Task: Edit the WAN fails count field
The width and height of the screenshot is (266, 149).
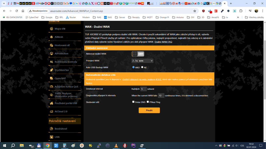Action: point(161,95)
